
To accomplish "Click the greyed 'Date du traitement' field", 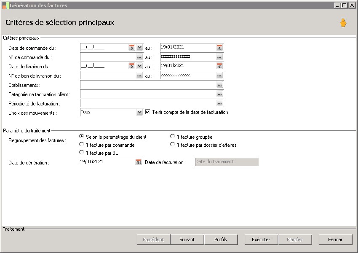I will point(227,162).
